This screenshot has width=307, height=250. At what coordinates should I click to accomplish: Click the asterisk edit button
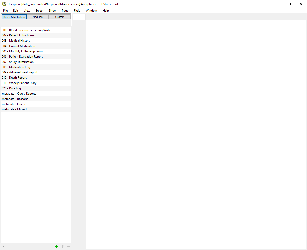coord(63,246)
